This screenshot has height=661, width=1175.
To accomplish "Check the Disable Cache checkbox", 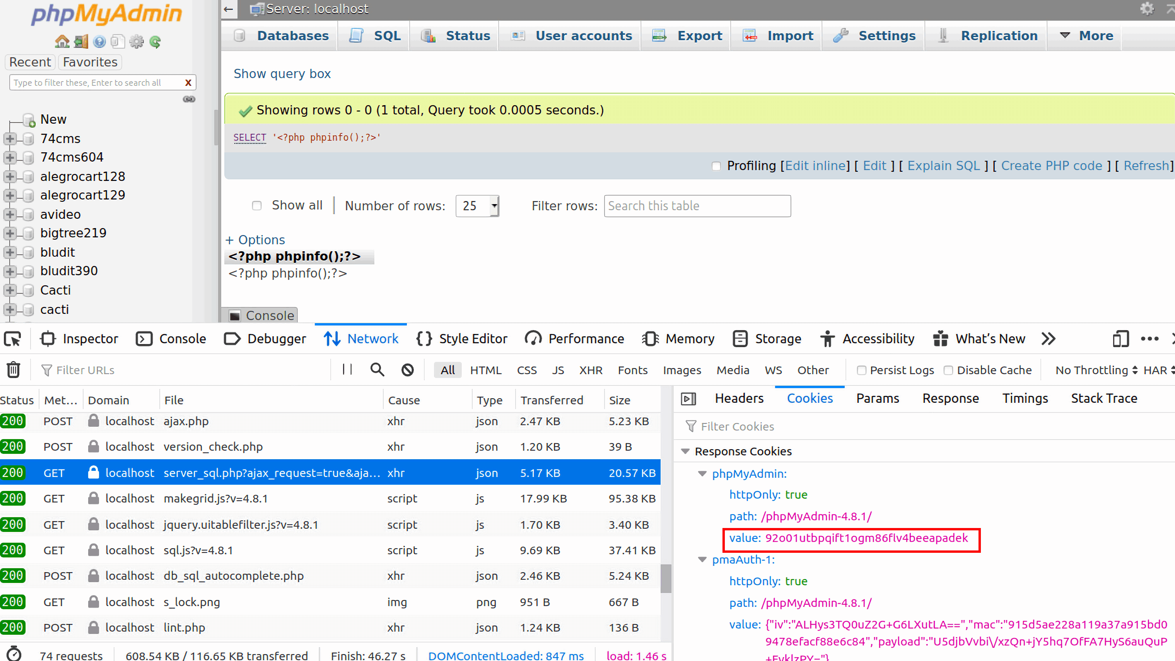I will [948, 370].
